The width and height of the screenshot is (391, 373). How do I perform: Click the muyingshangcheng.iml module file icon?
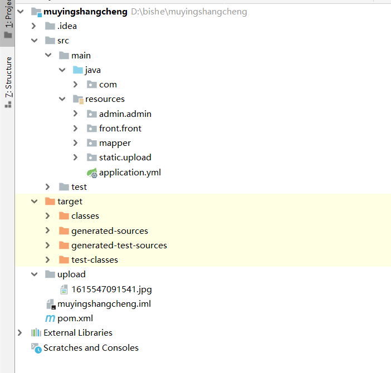(x=51, y=304)
